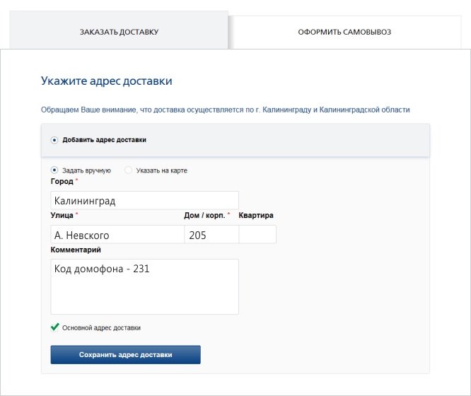This screenshot has height=396, width=471.
Task: Choose the "Задать вручную" radio option
Action: pos(54,170)
